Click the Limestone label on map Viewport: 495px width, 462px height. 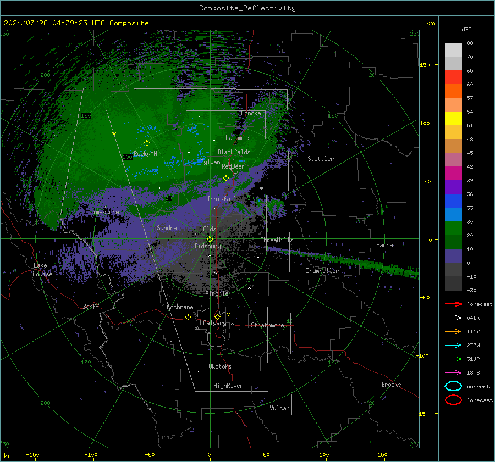point(104,212)
